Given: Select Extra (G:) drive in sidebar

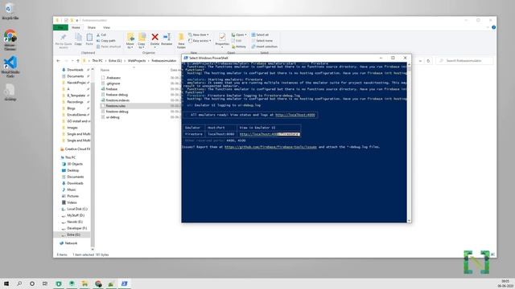Looking at the screenshot, I should (x=73, y=234).
